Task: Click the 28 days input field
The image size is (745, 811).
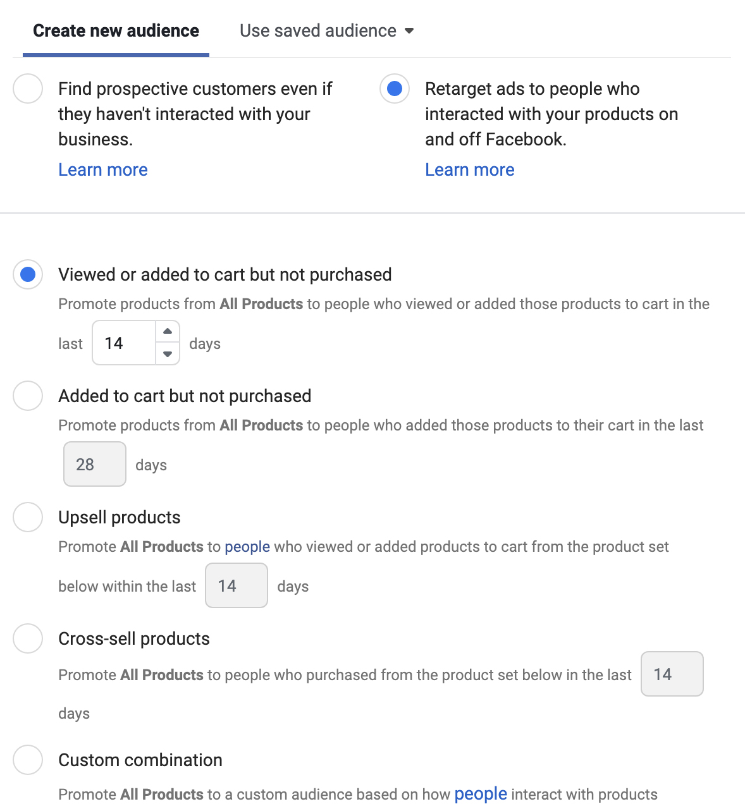Action: pos(95,465)
